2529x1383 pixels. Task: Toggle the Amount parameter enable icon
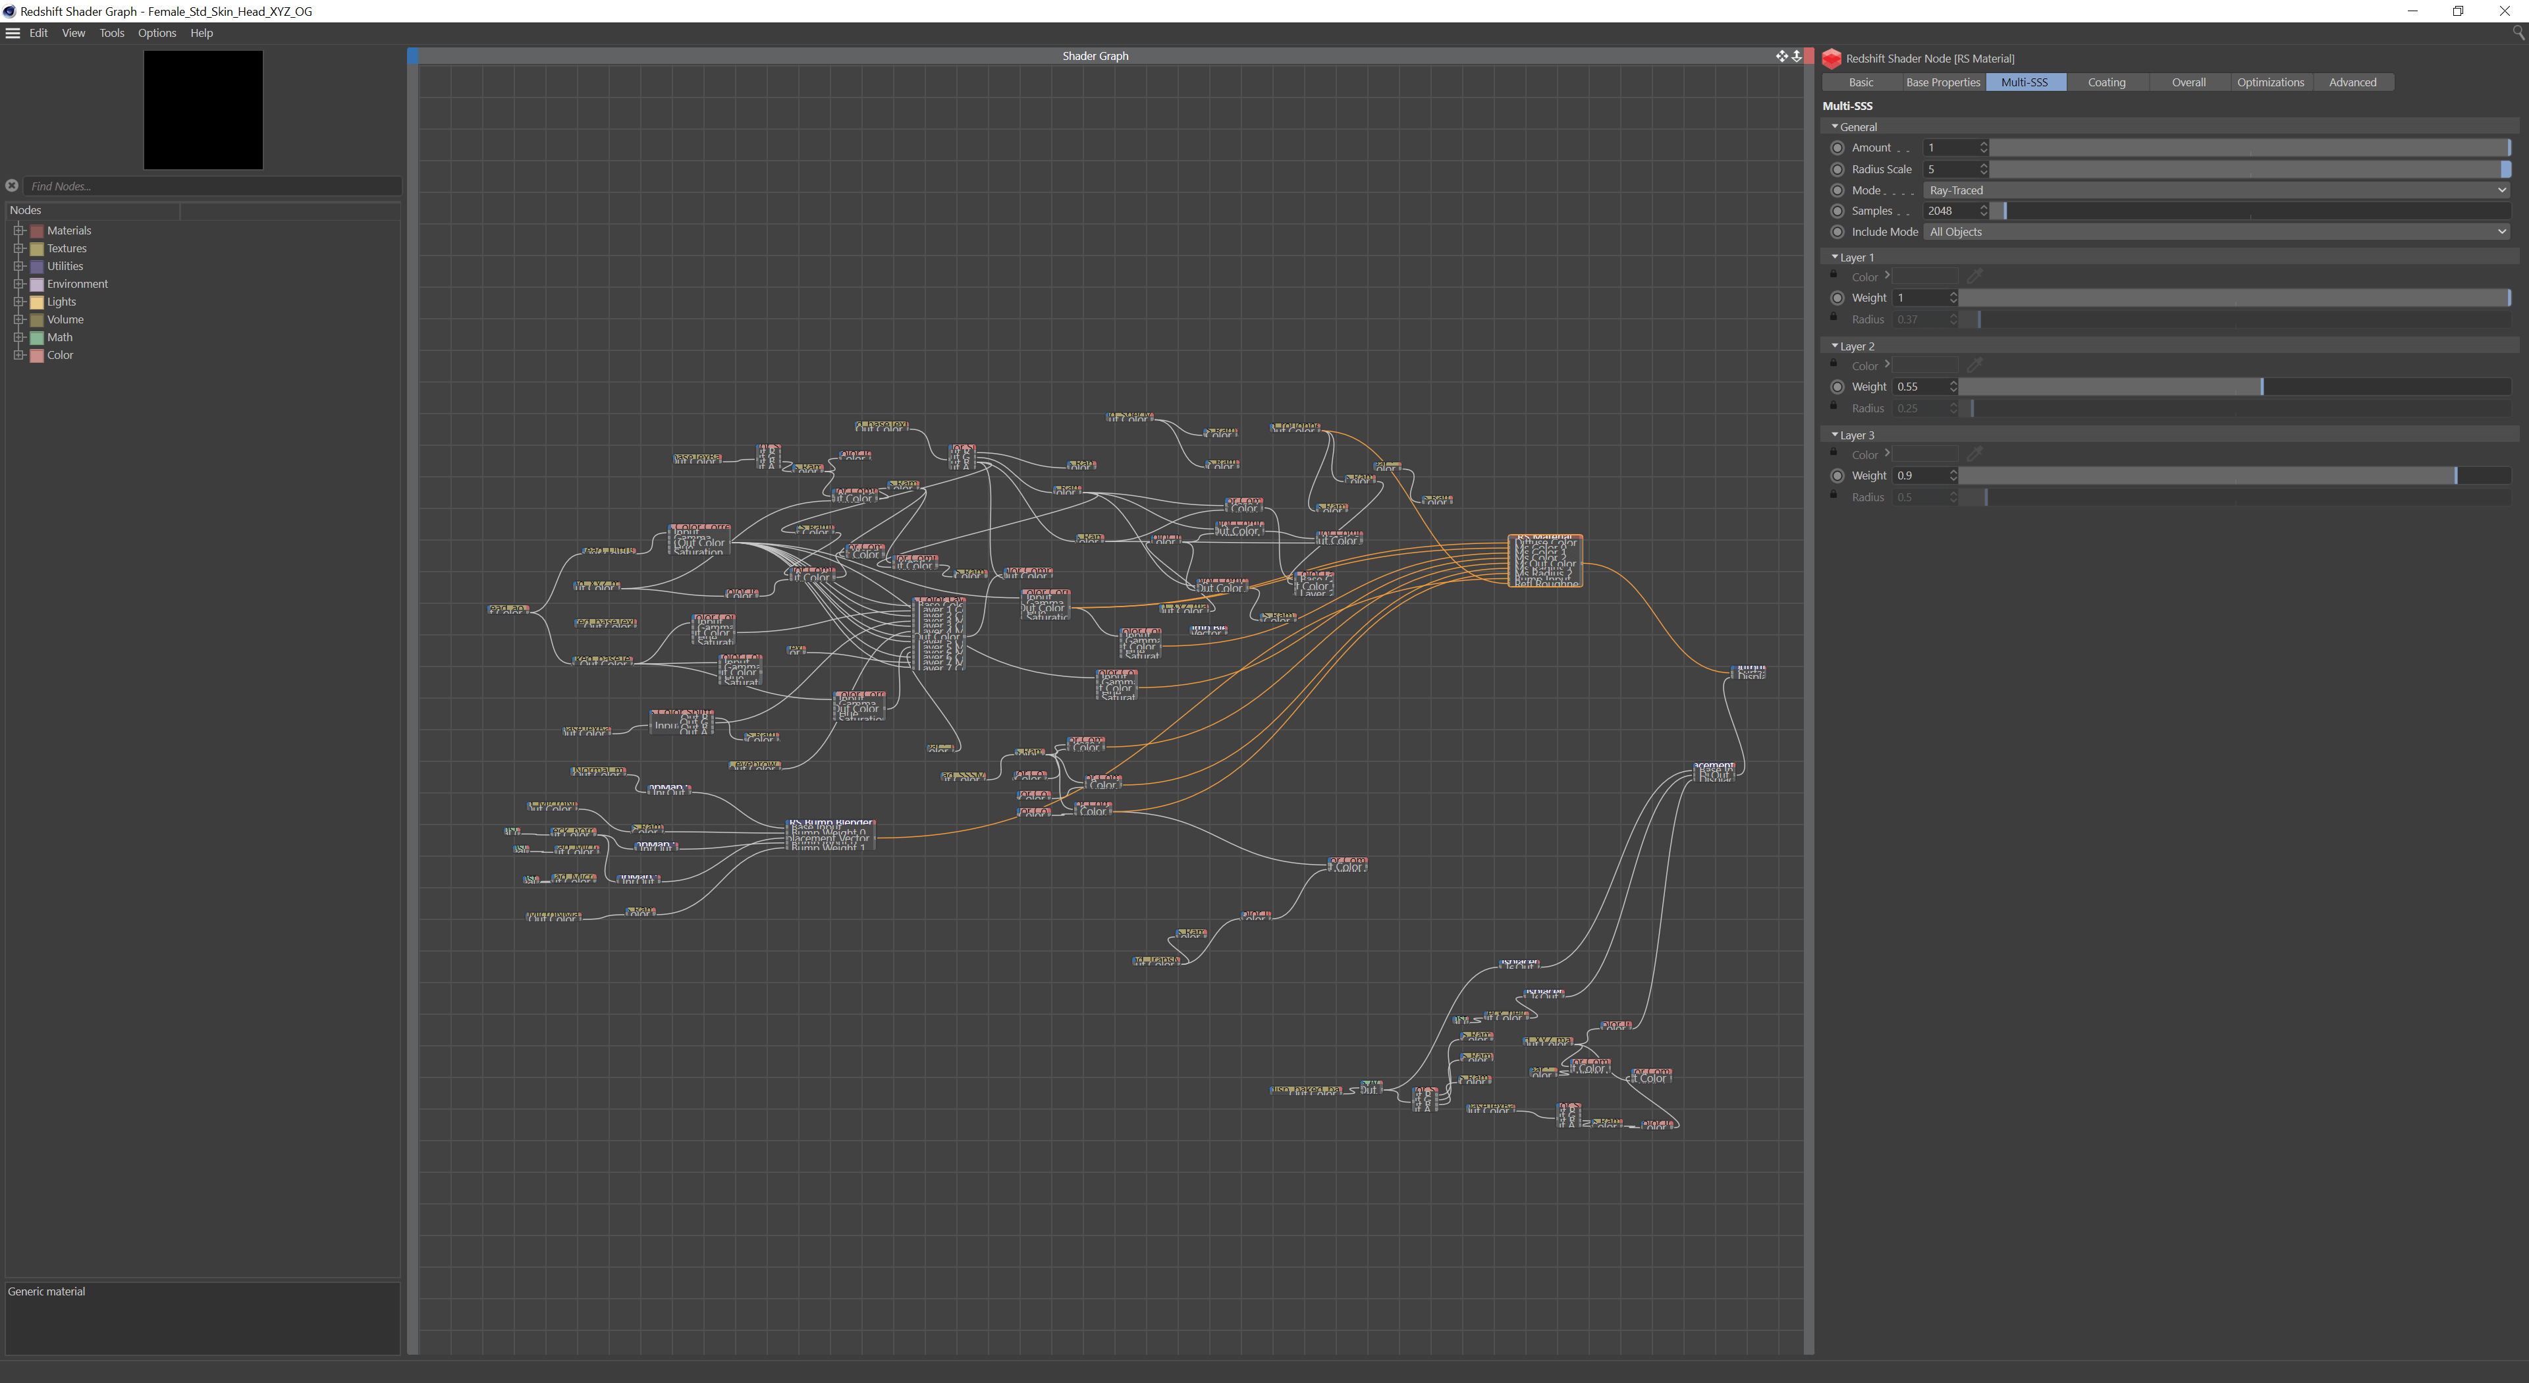click(1836, 146)
